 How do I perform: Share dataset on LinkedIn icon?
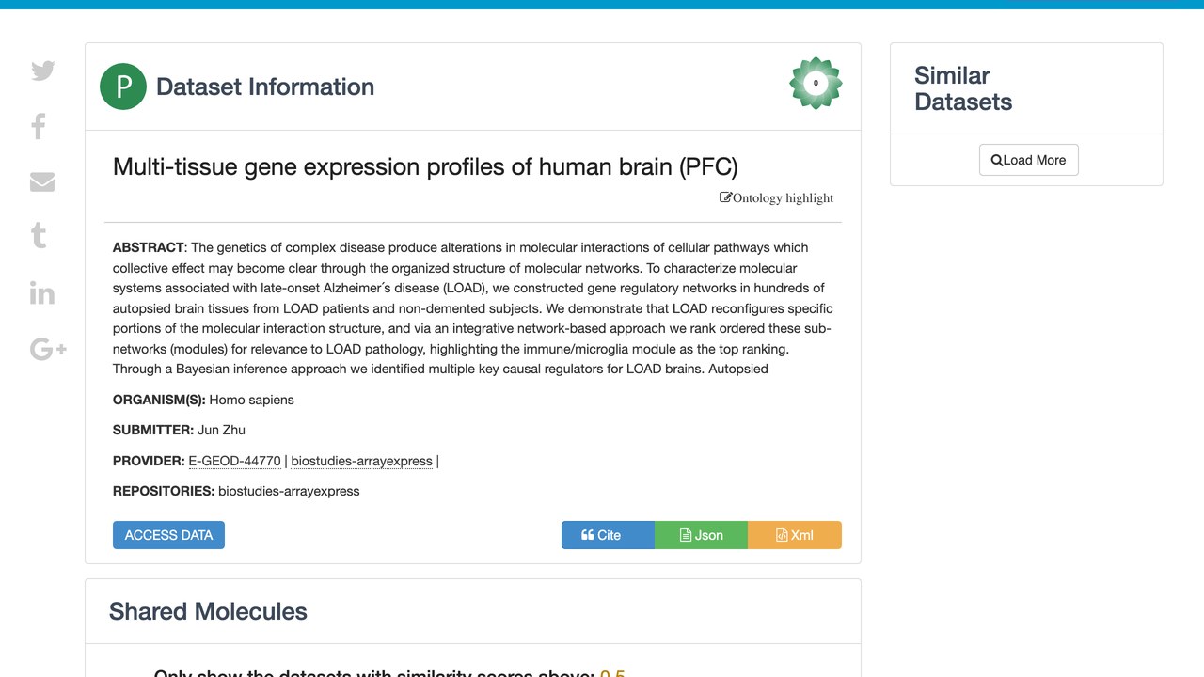click(42, 292)
